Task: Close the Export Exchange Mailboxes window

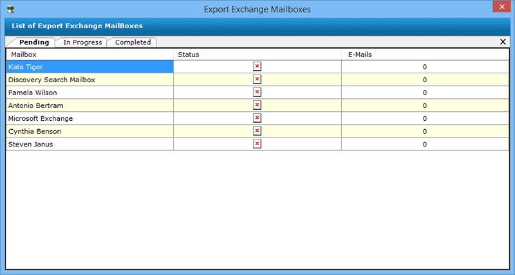Action: pos(501,6)
